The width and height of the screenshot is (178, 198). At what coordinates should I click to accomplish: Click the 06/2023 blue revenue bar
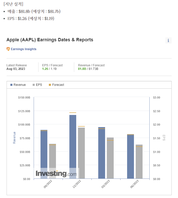point(131,156)
